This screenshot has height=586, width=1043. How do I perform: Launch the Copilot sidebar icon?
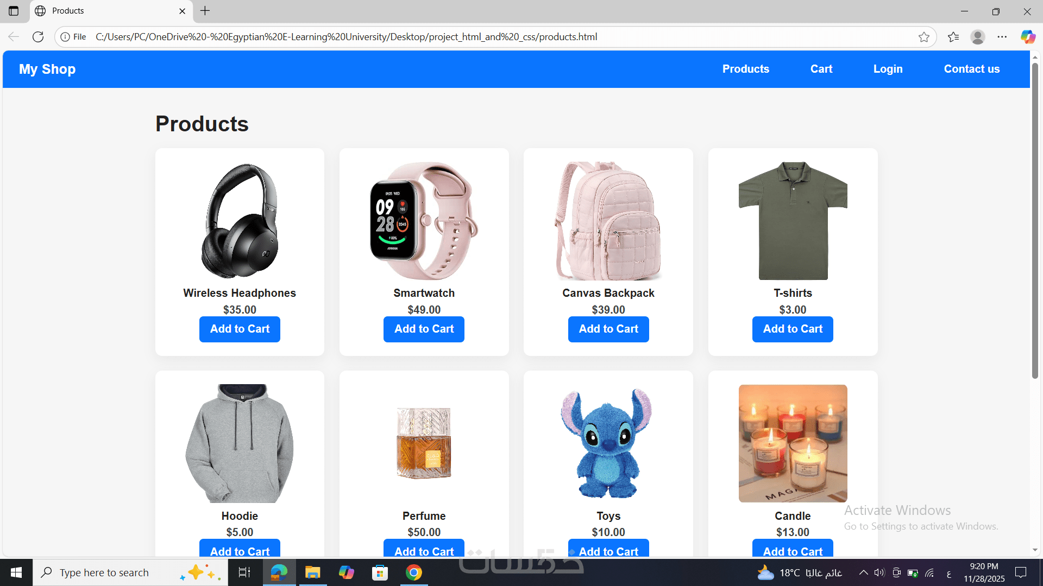tap(1028, 37)
